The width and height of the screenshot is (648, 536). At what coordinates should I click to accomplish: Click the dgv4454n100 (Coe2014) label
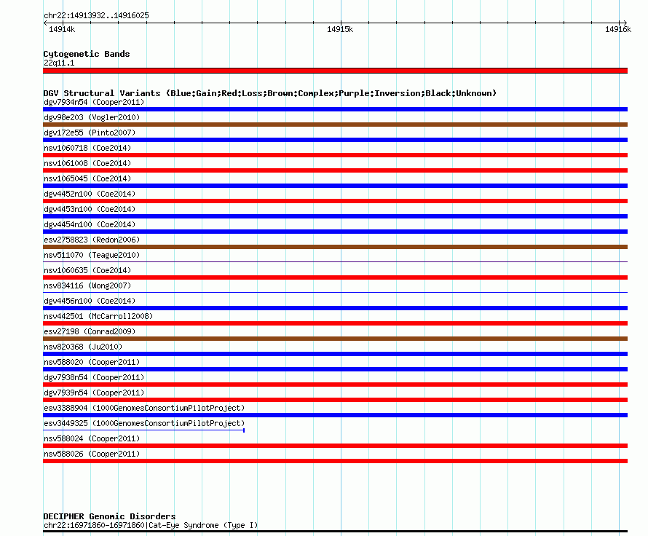pyautogui.click(x=90, y=224)
